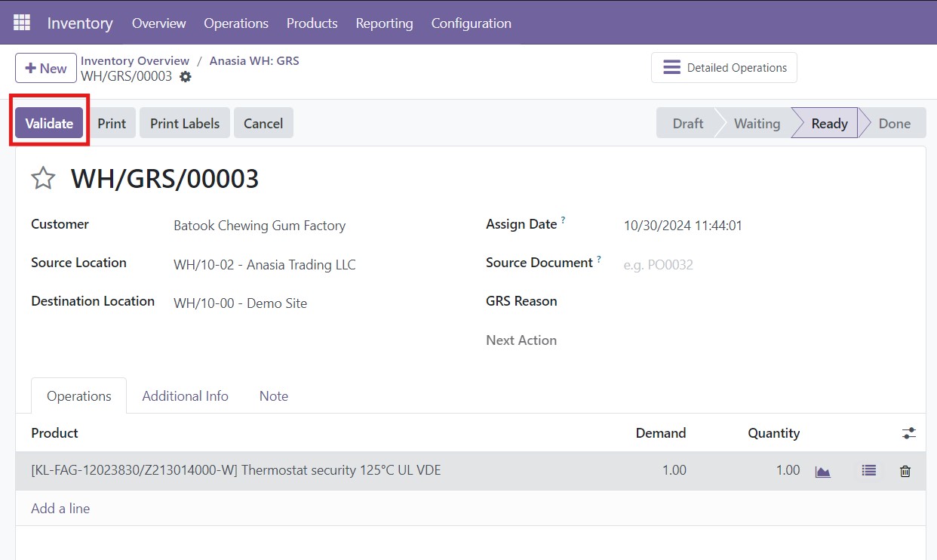Add a line to the operations table
Screen dimensions: 937x560
pos(60,508)
